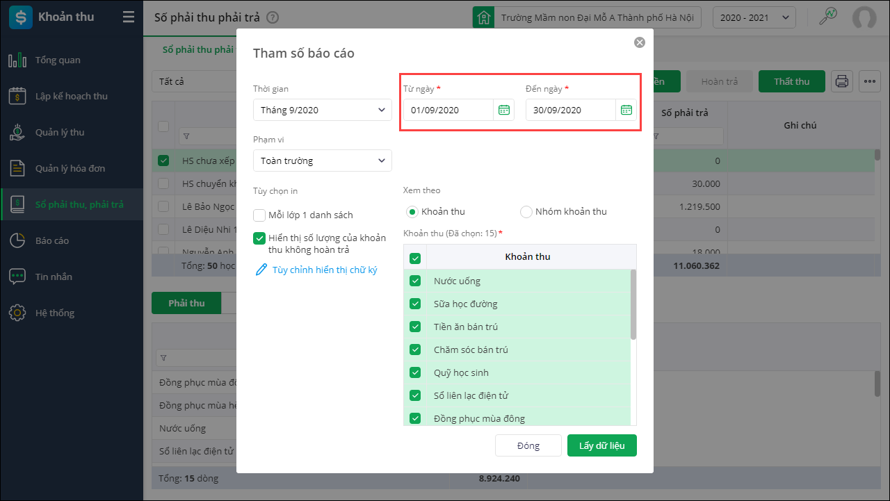Expand the Thời gian Tháng 9/2020 dropdown

pyautogui.click(x=322, y=110)
